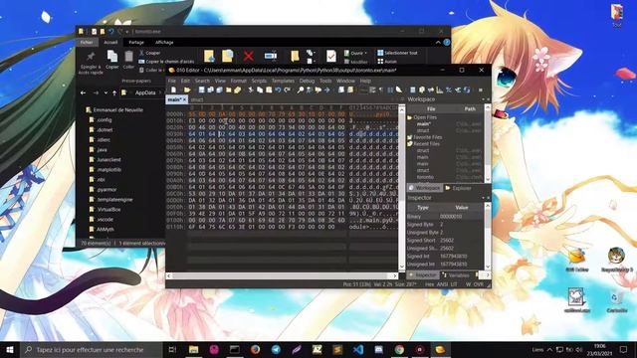637x358 pixels.
Task: Click the hex editor vertical scrollbar down arrow
Action: 401,267
